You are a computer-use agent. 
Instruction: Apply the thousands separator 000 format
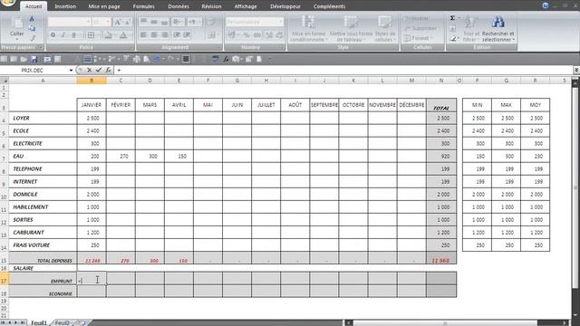click(257, 35)
